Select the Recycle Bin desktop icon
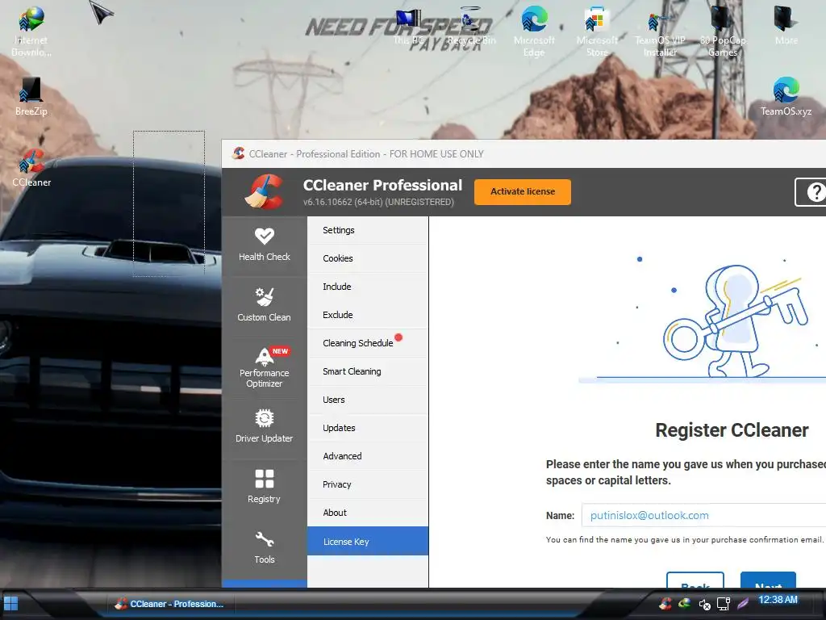 (x=471, y=27)
